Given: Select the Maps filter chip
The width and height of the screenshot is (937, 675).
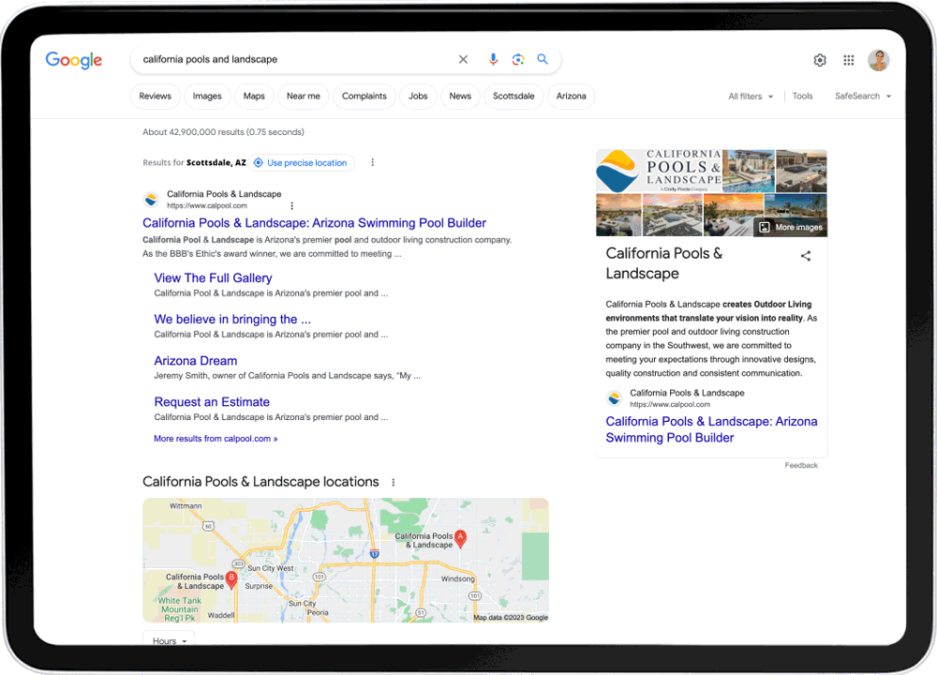Looking at the screenshot, I should coord(254,97).
